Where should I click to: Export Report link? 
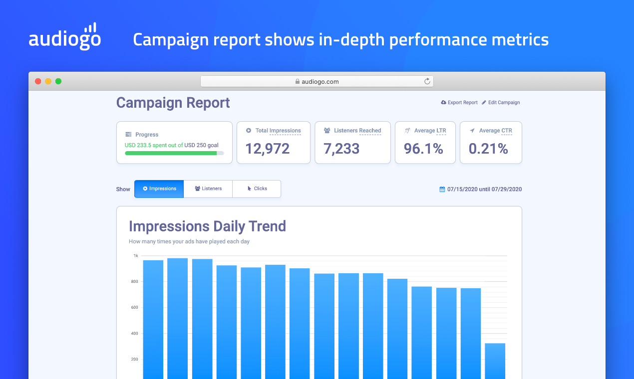coord(459,103)
